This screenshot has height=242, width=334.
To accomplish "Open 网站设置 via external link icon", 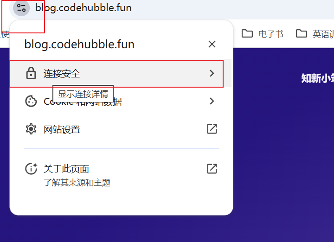I will pyautogui.click(x=212, y=129).
